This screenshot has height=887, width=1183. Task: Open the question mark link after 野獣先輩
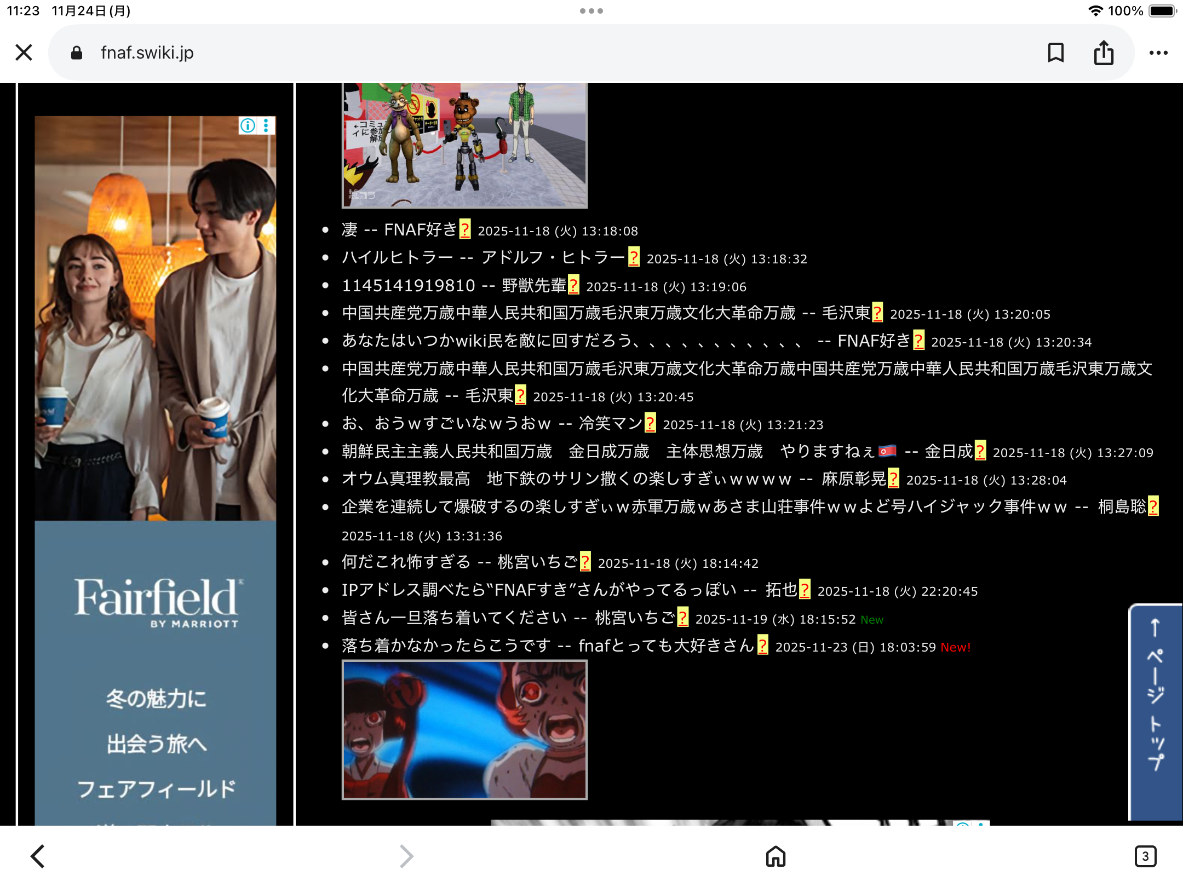pos(573,285)
